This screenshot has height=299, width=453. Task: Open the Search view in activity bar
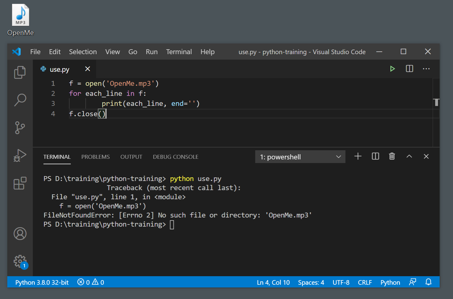[x=20, y=100]
